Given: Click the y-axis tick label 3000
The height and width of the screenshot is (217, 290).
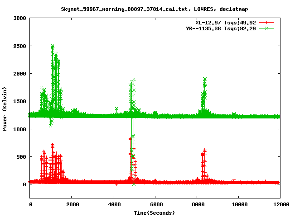Looking at the screenshot, I should click(x=19, y=18).
